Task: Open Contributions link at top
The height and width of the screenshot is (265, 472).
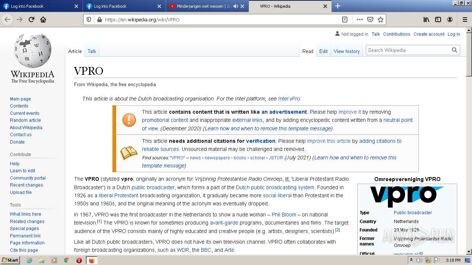Action: pos(396,34)
